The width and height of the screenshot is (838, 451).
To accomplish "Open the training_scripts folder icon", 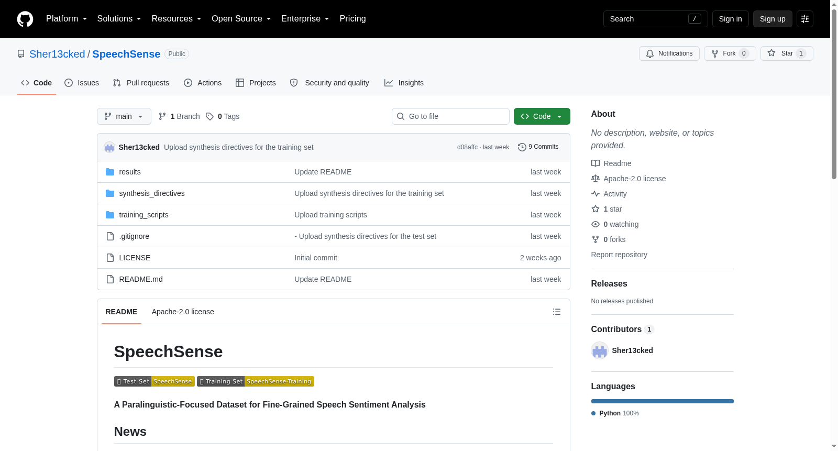I will [110, 215].
